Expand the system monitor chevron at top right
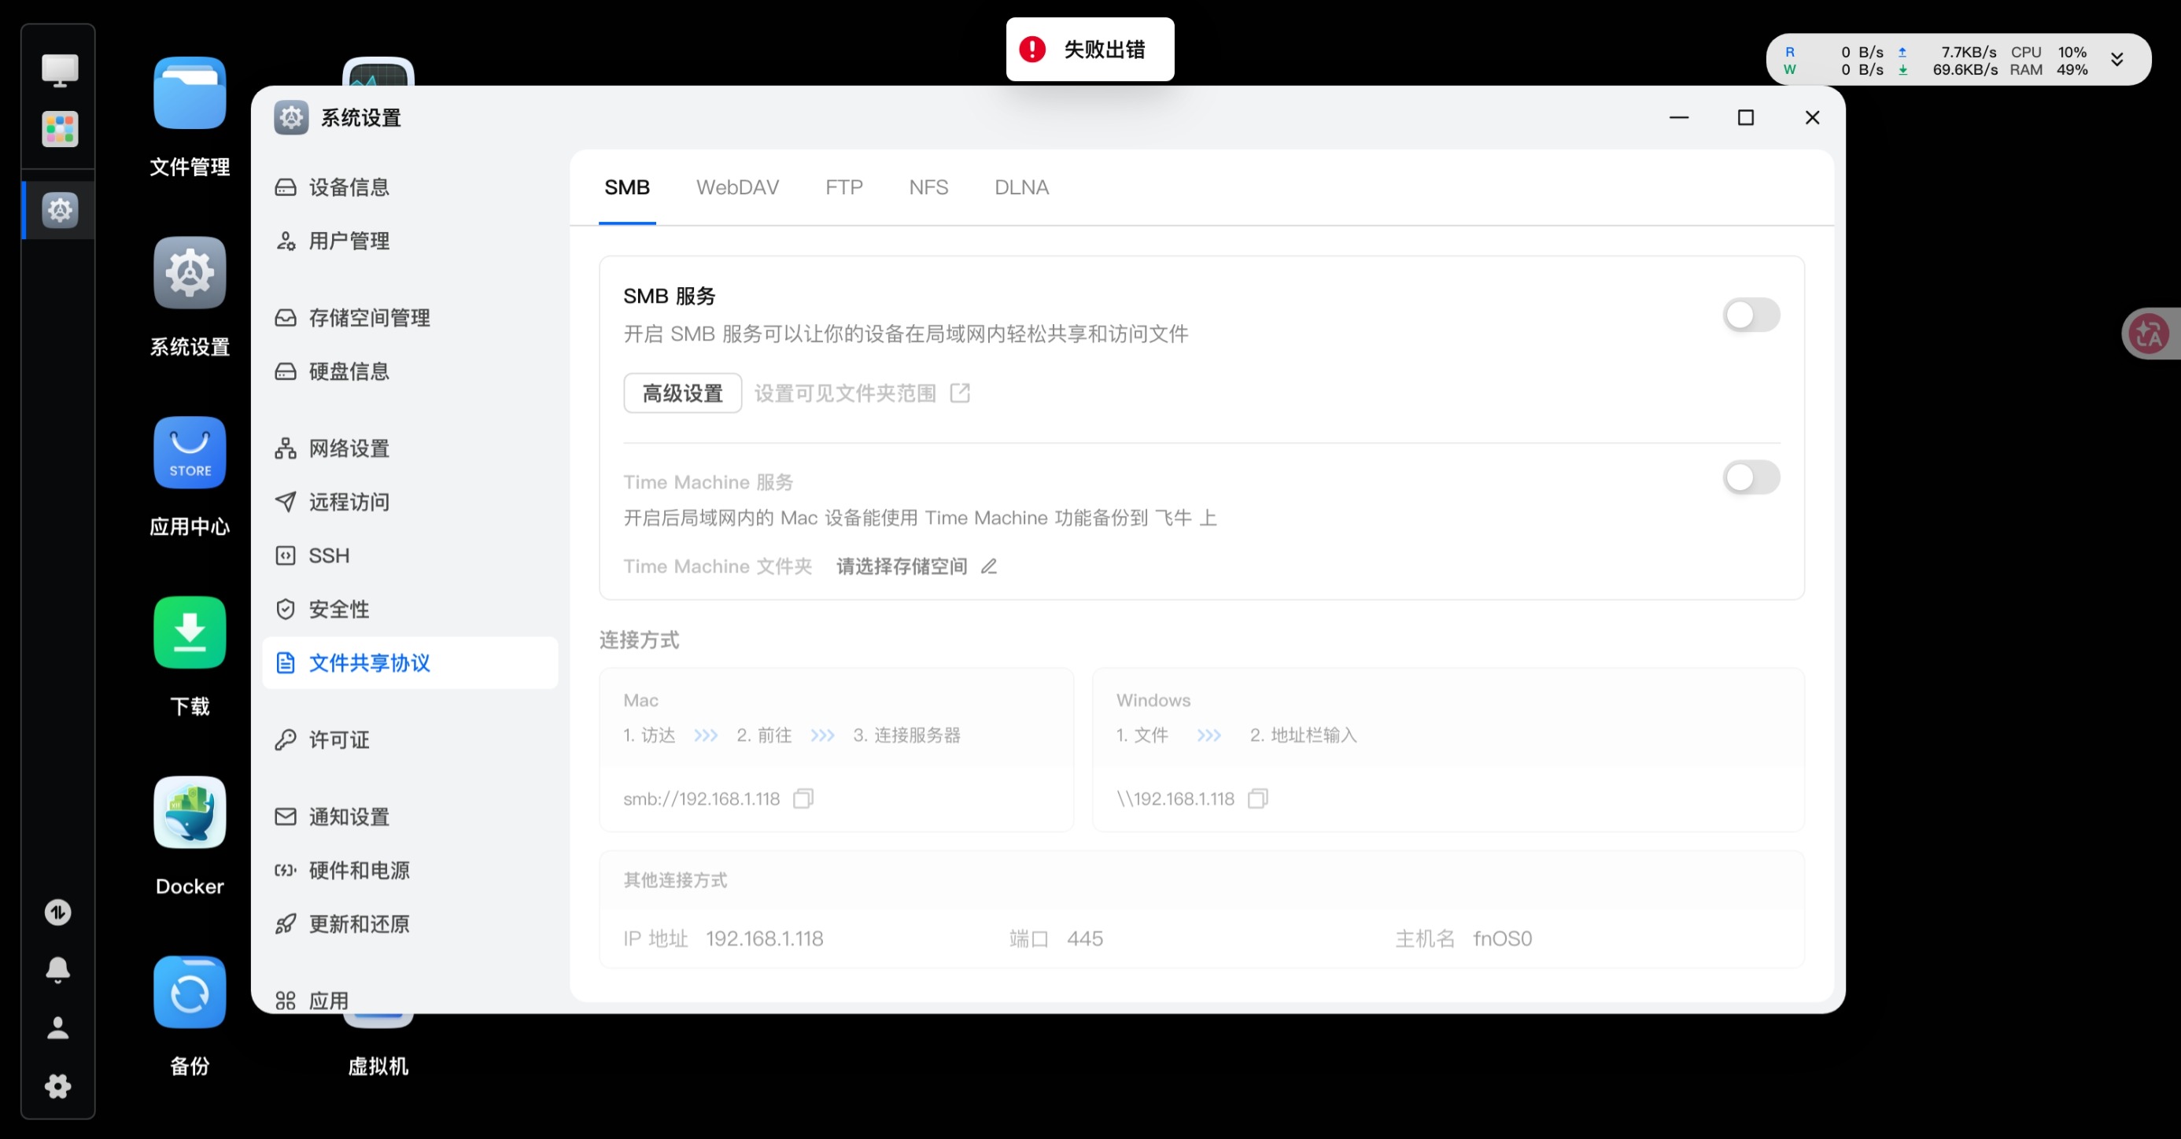The width and height of the screenshot is (2181, 1139). pos(2117,59)
